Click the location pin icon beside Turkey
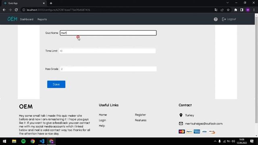258x145 pixels. (181, 115)
